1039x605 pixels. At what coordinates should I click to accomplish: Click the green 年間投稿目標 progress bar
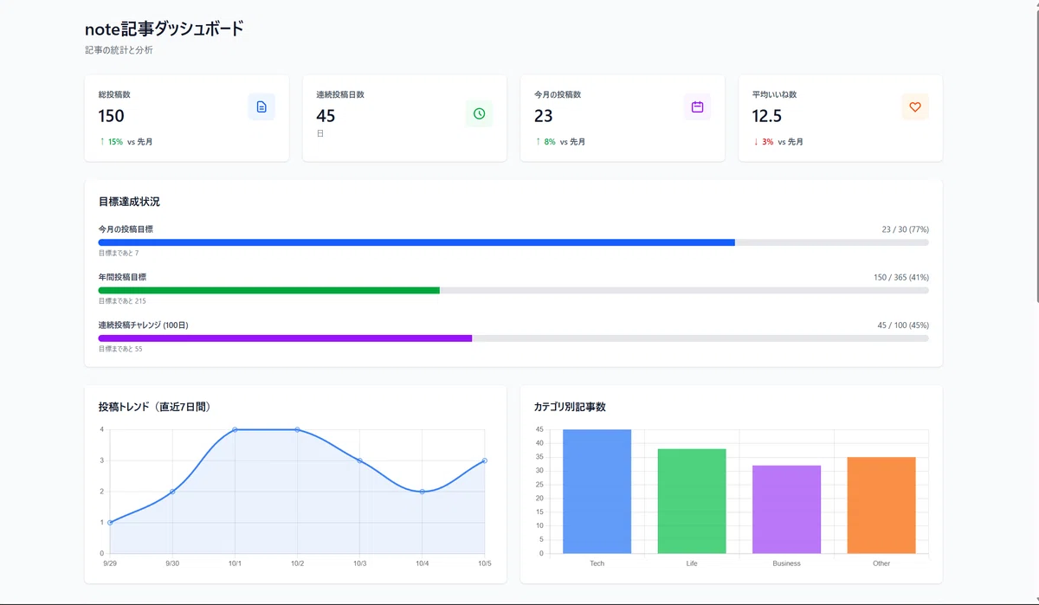pyautogui.click(x=269, y=290)
